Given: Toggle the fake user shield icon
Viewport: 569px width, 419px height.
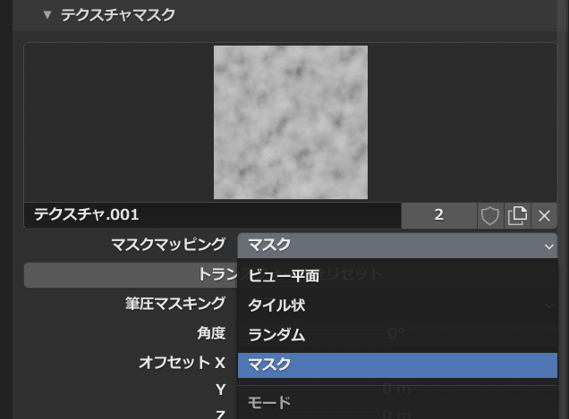Looking at the screenshot, I should tap(490, 215).
